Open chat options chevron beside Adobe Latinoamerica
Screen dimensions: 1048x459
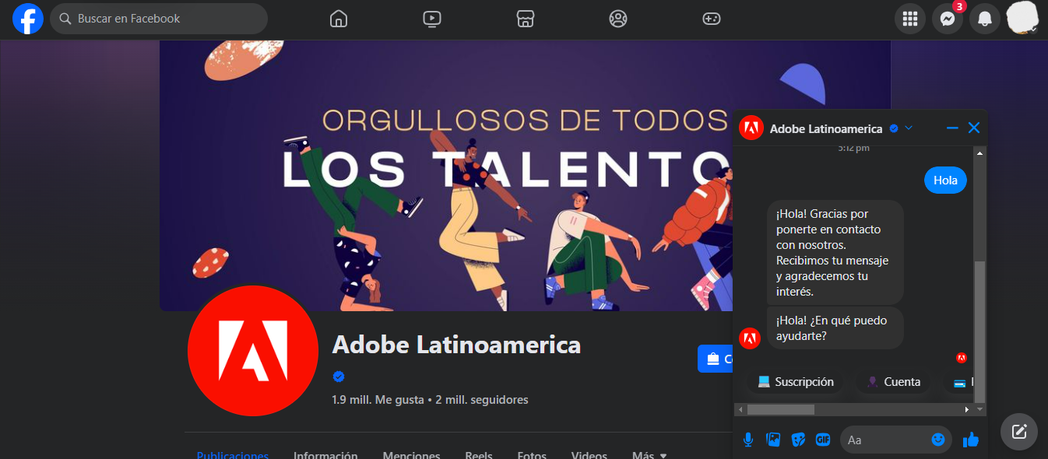click(x=909, y=128)
